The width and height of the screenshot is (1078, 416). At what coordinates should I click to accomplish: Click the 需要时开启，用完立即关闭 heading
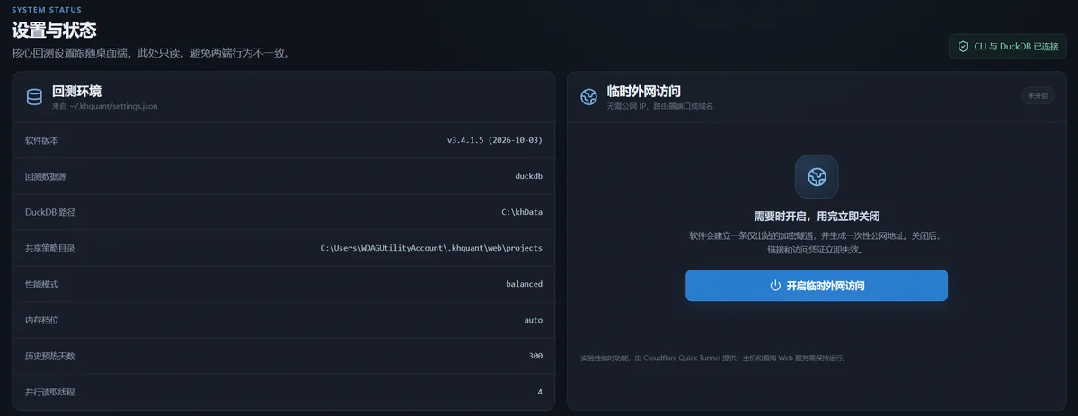click(x=817, y=217)
